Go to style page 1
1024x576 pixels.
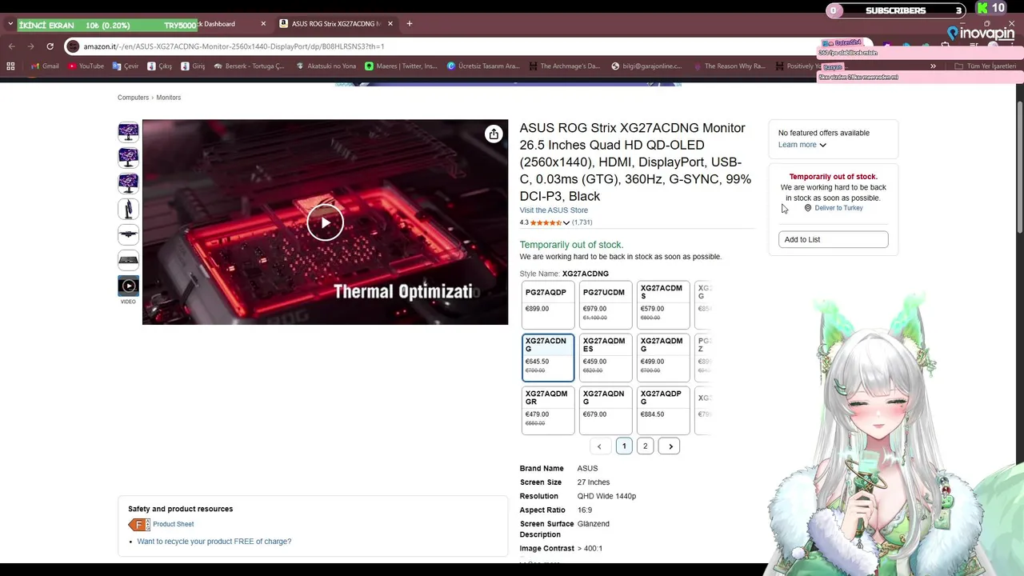(624, 446)
